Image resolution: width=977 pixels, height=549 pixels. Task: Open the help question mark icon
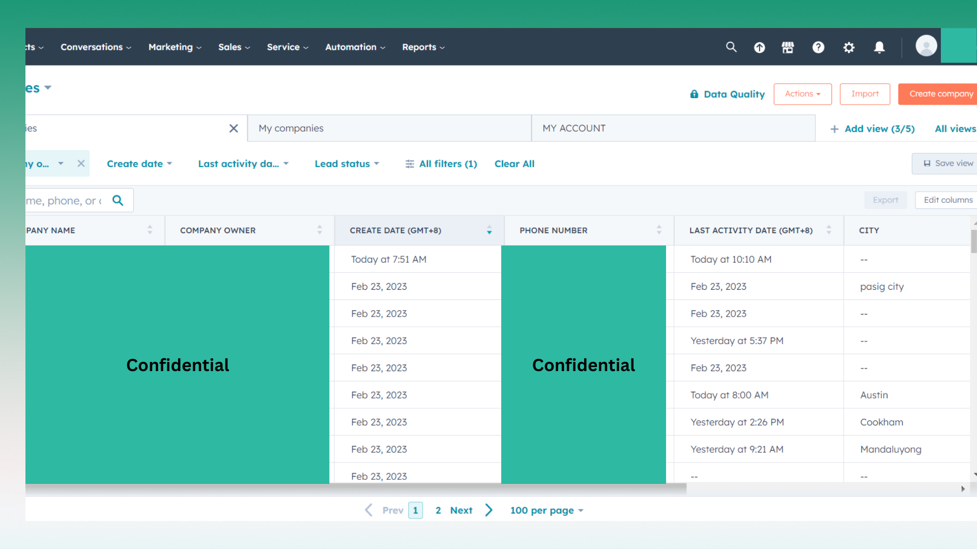(818, 47)
